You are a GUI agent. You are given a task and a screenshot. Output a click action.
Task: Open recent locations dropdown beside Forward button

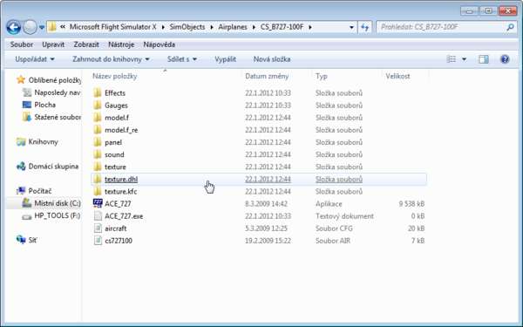[42, 27]
